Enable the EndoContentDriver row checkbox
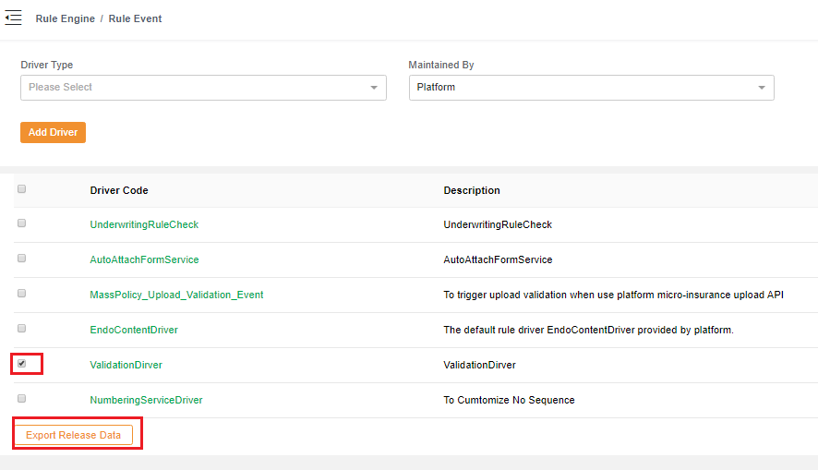 pyautogui.click(x=21, y=329)
